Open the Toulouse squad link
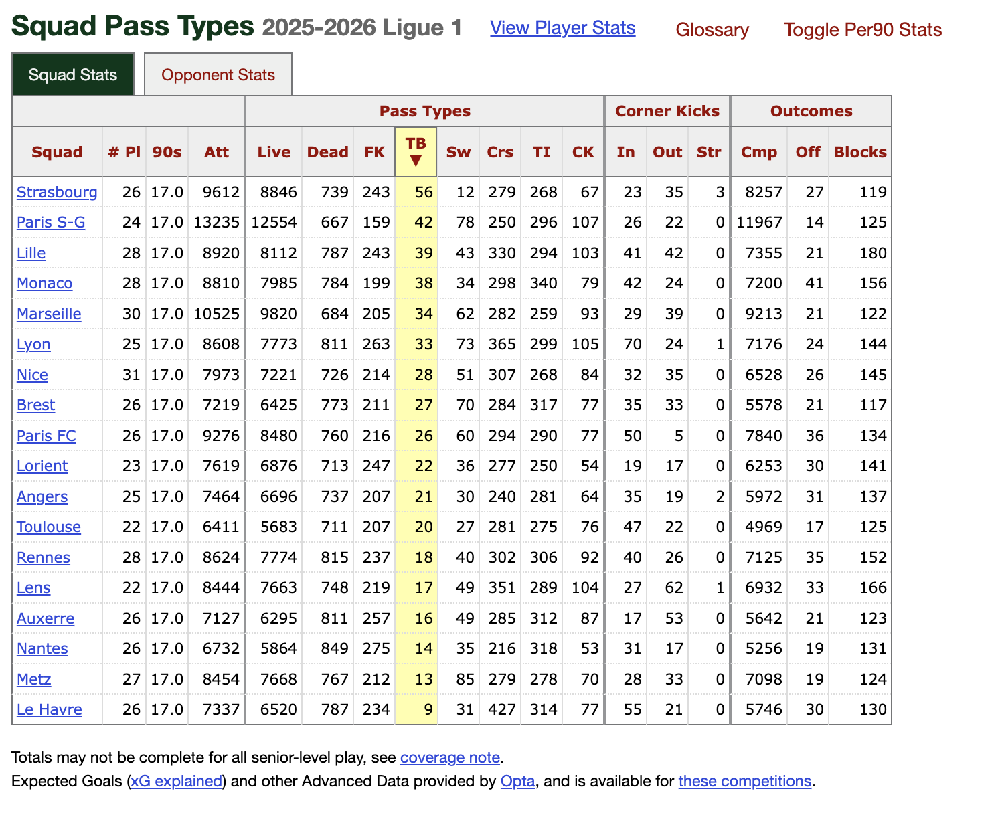This screenshot has width=996, height=815. pyautogui.click(x=49, y=527)
